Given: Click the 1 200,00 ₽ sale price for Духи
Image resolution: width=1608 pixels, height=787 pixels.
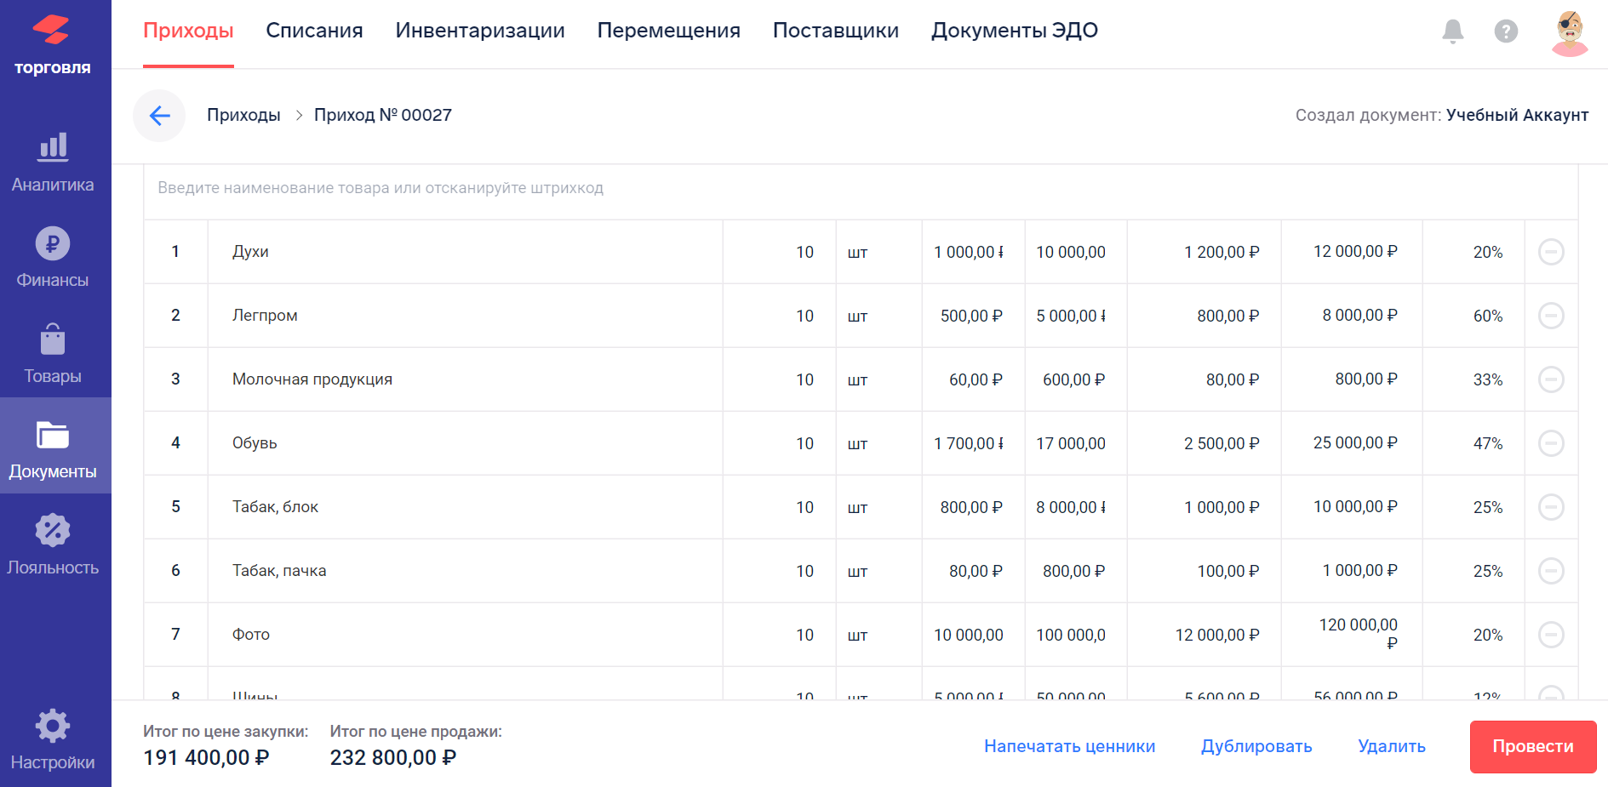Looking at the screenshot, I should pos(1222,252).
